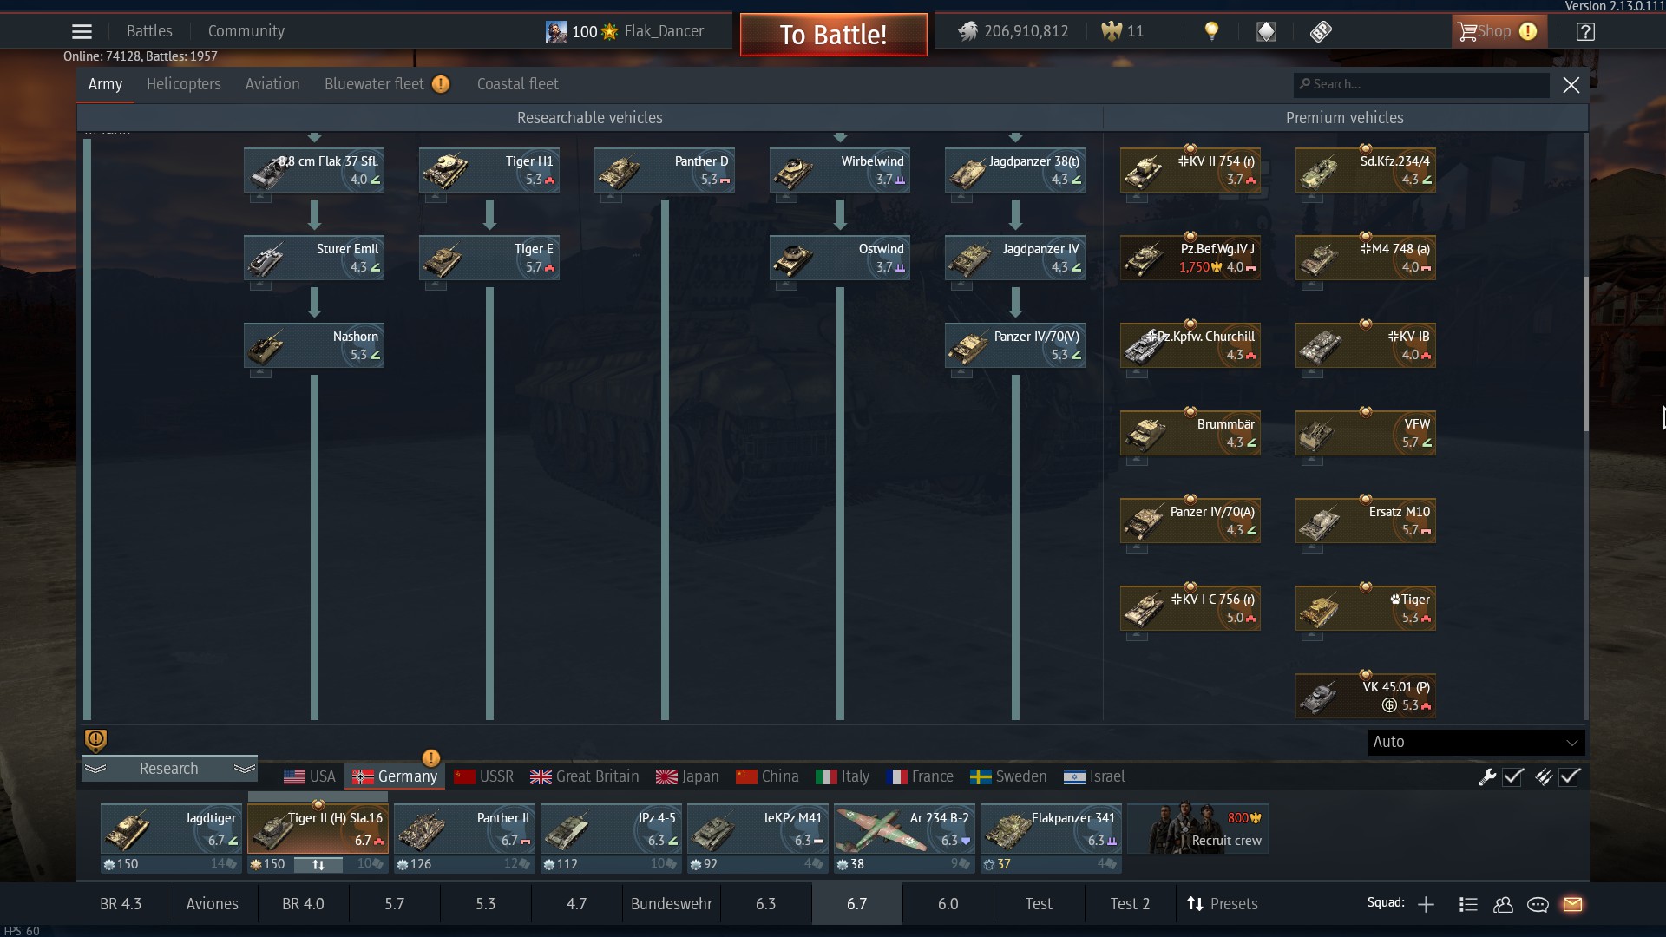Click Recruit crew for 800
This screenshot has width=1666, height=937.
coord(1197,829)
